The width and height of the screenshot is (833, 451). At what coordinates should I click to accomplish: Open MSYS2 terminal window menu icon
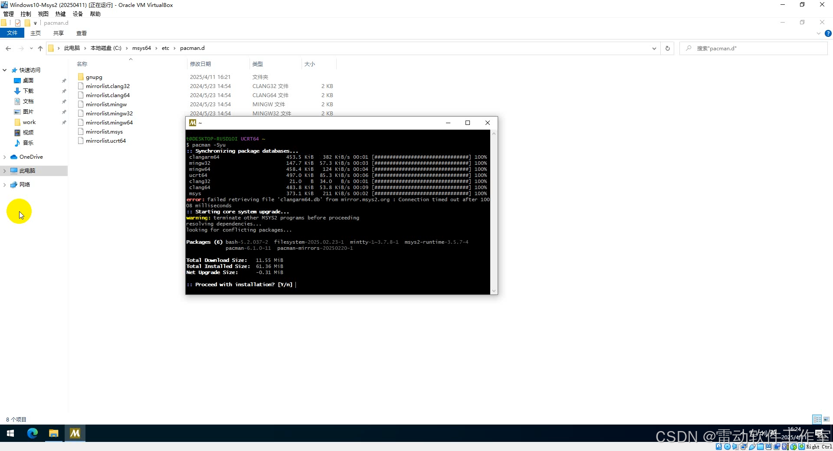pyautogui.click(x=193, y=123)
